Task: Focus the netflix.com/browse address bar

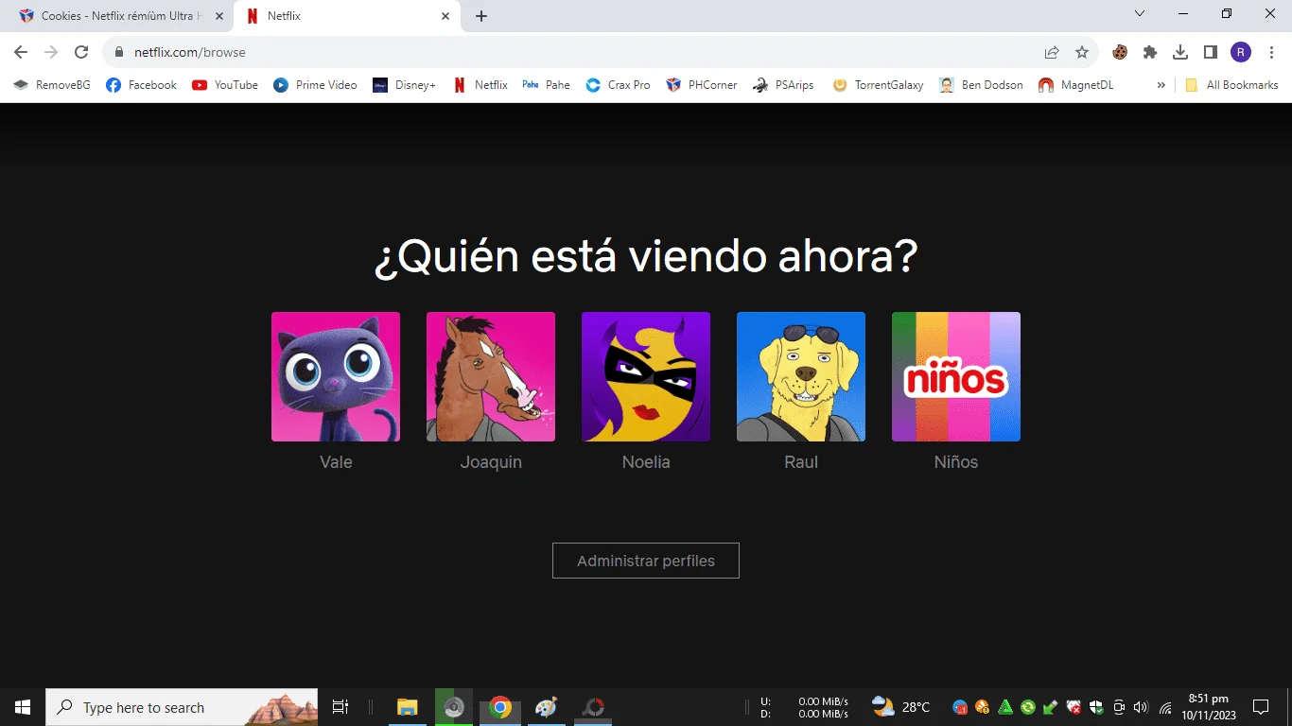Action: click(x=579, y=52)
